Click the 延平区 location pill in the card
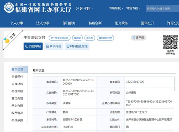179x132 pixels. (139, 38)
